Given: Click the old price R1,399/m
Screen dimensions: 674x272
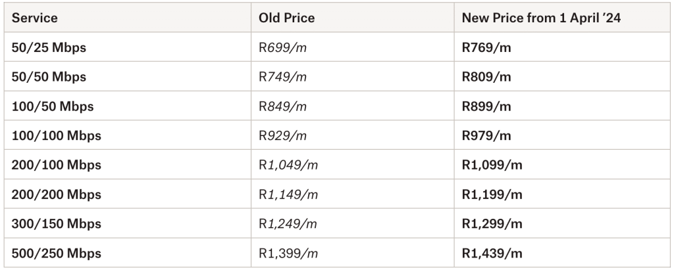Looking at the screenshot, I should 288,254.
